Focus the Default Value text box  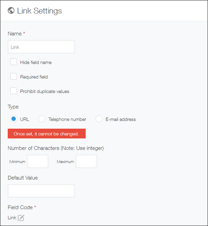(x=41, y=191)
